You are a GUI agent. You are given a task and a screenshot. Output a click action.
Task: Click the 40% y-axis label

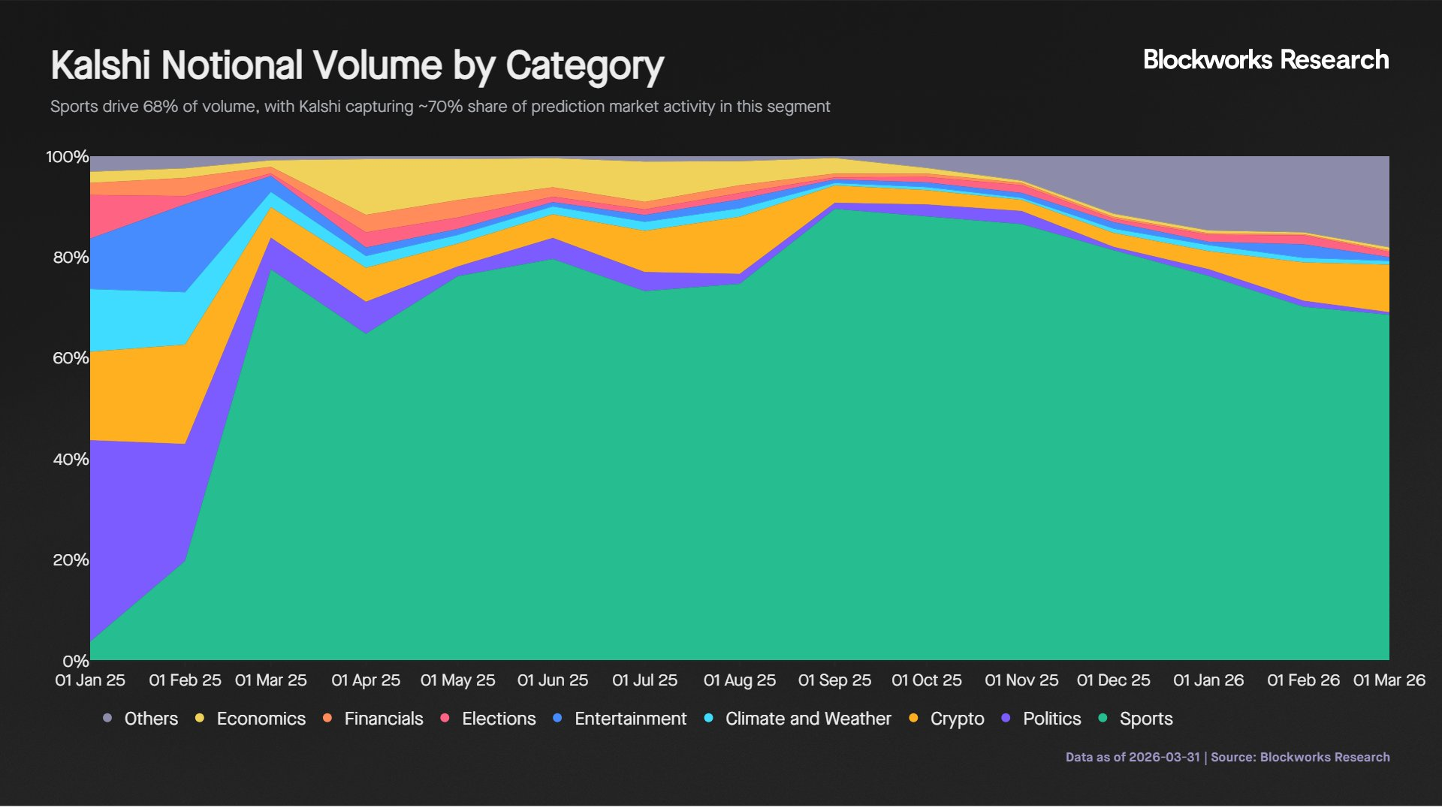pos(71,460)
